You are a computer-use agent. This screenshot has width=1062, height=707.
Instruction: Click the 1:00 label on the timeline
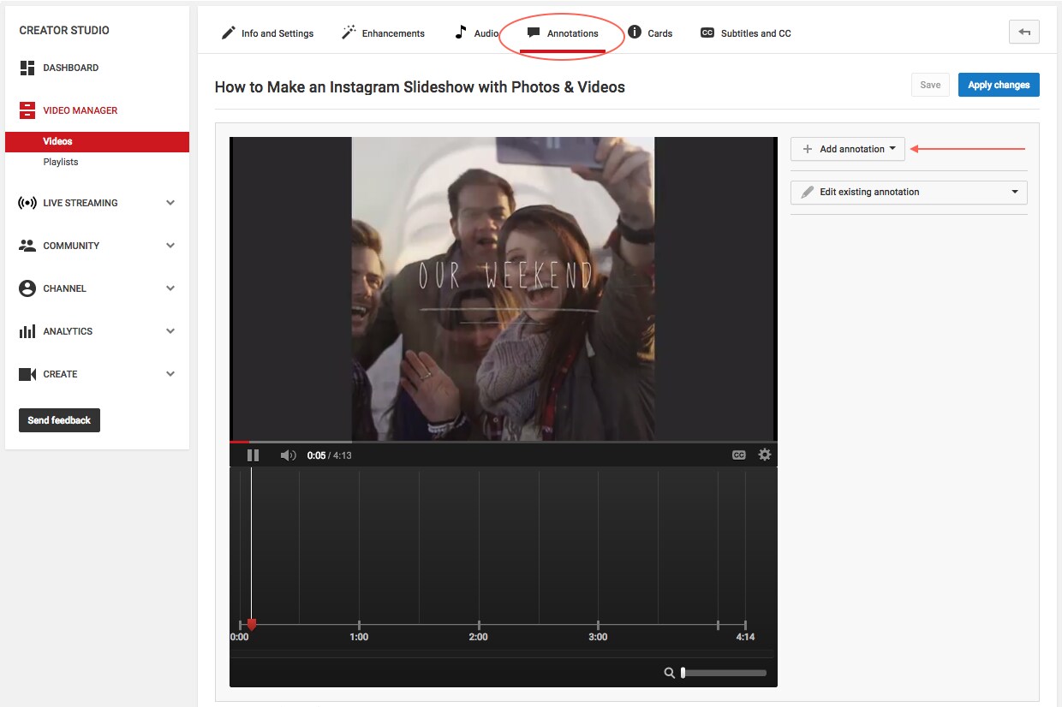pos(359,637)
